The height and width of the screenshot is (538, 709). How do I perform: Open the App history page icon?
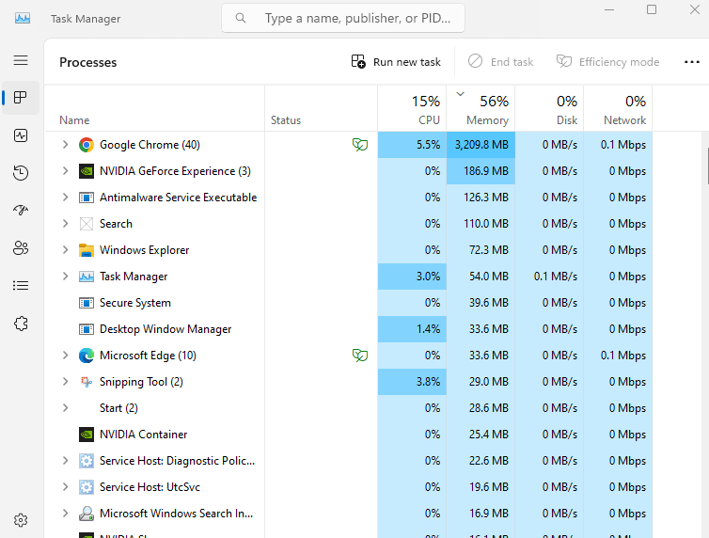click(21, 173)
